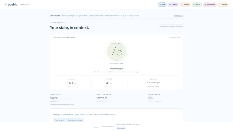
Task: Click the Ask Iris chat bubble icon
Action: click(x=194, y=5)
